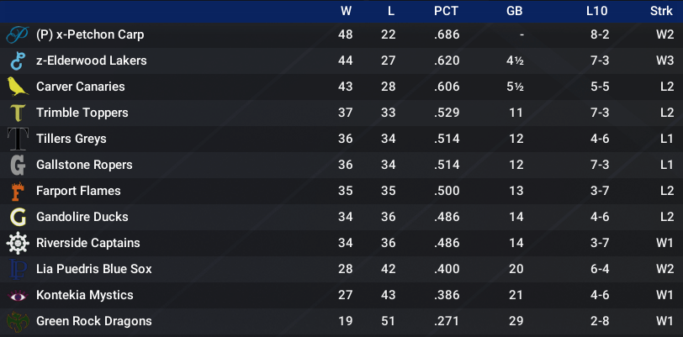
Task: Sort by the L10 column header
Action: tap(596, 11)
